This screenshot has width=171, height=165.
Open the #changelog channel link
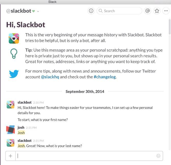tap(105, 77)
